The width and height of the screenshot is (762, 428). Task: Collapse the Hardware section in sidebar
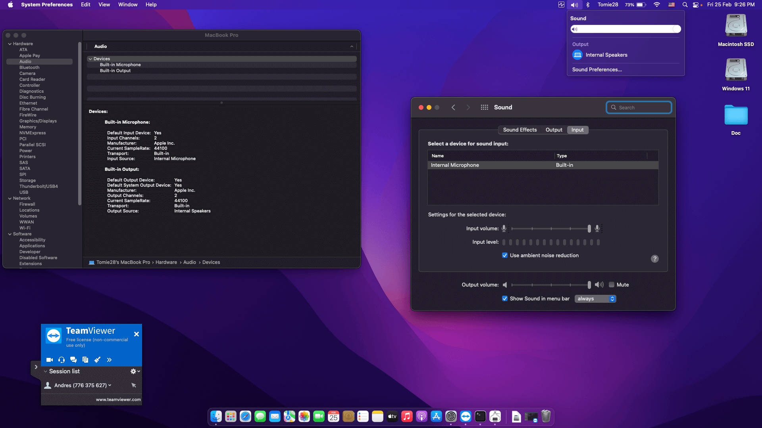click(x=10, y=44)
